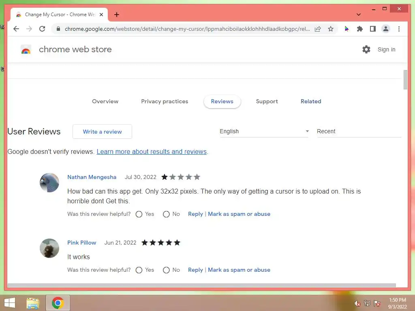Screen dimensions: 415x311
Task: Open the network tray icon
Action: pos(367,303)
